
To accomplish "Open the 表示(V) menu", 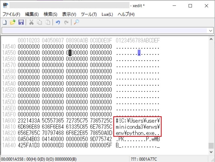I will pyautogui.click(x=69, y=14).
